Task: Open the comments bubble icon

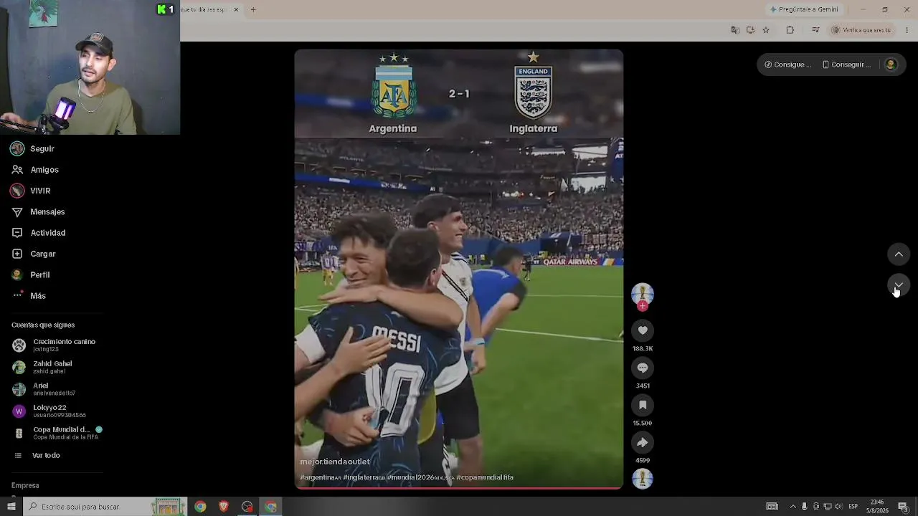Action: 643,368
